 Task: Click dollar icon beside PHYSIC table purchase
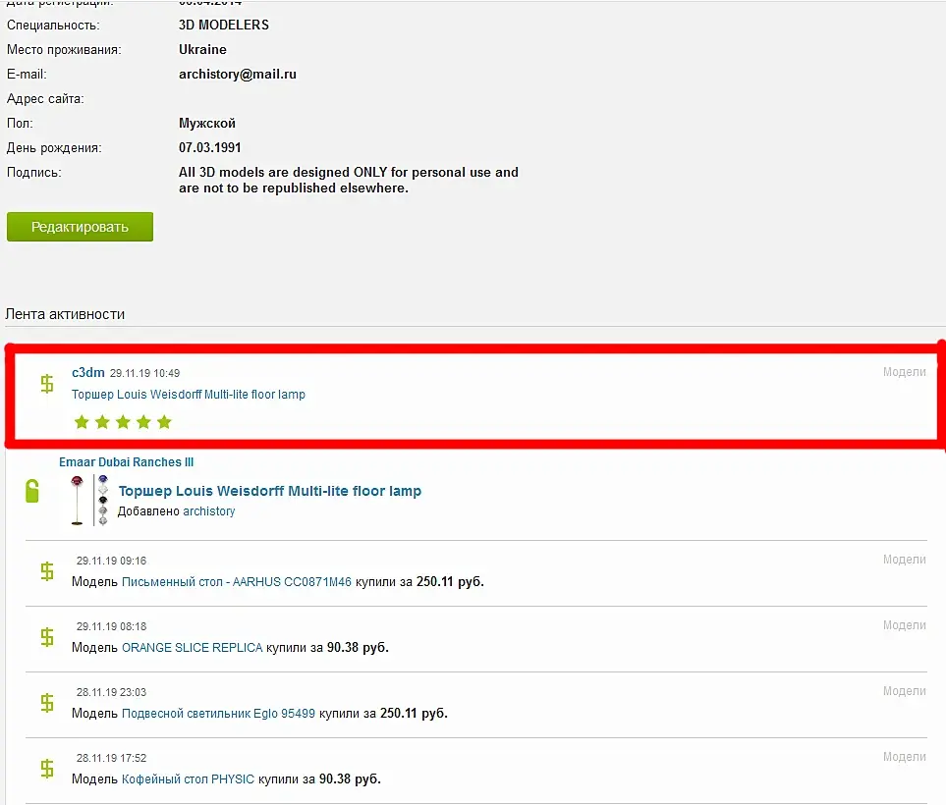(x=47, y=769)
